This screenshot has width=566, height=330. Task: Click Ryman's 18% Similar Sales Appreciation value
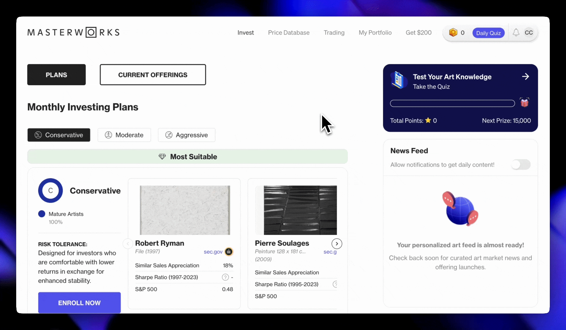click(x=228, y=266)
